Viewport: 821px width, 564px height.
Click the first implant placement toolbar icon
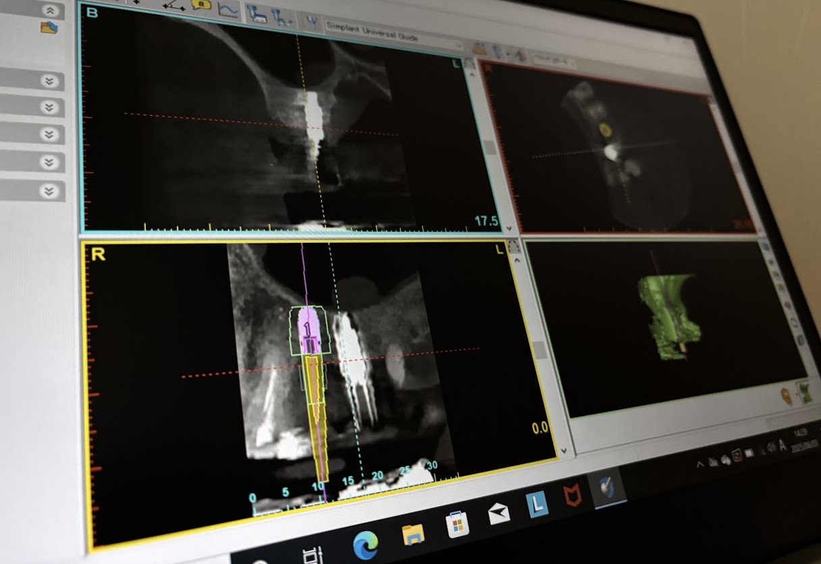coord(256,14)
